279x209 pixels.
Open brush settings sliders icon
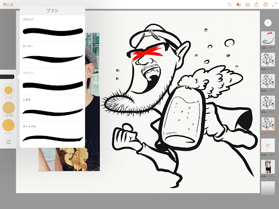tap(8, 142)
